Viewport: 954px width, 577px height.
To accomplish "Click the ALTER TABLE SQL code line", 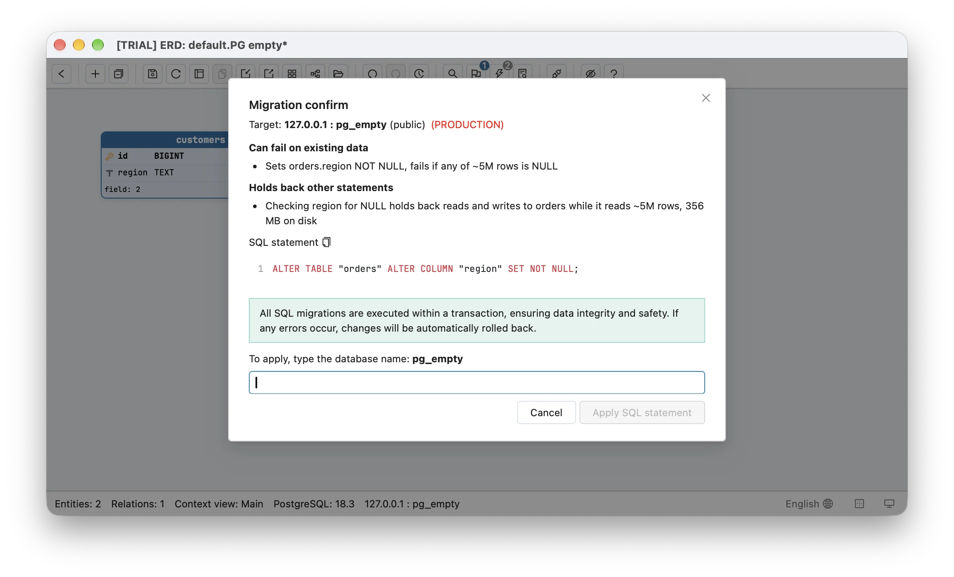I will (x=425, y=269).
